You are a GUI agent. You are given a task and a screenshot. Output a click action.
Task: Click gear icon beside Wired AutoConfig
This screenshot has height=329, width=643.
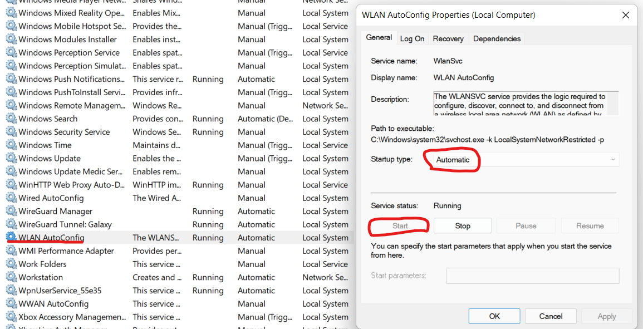(11, 198)
